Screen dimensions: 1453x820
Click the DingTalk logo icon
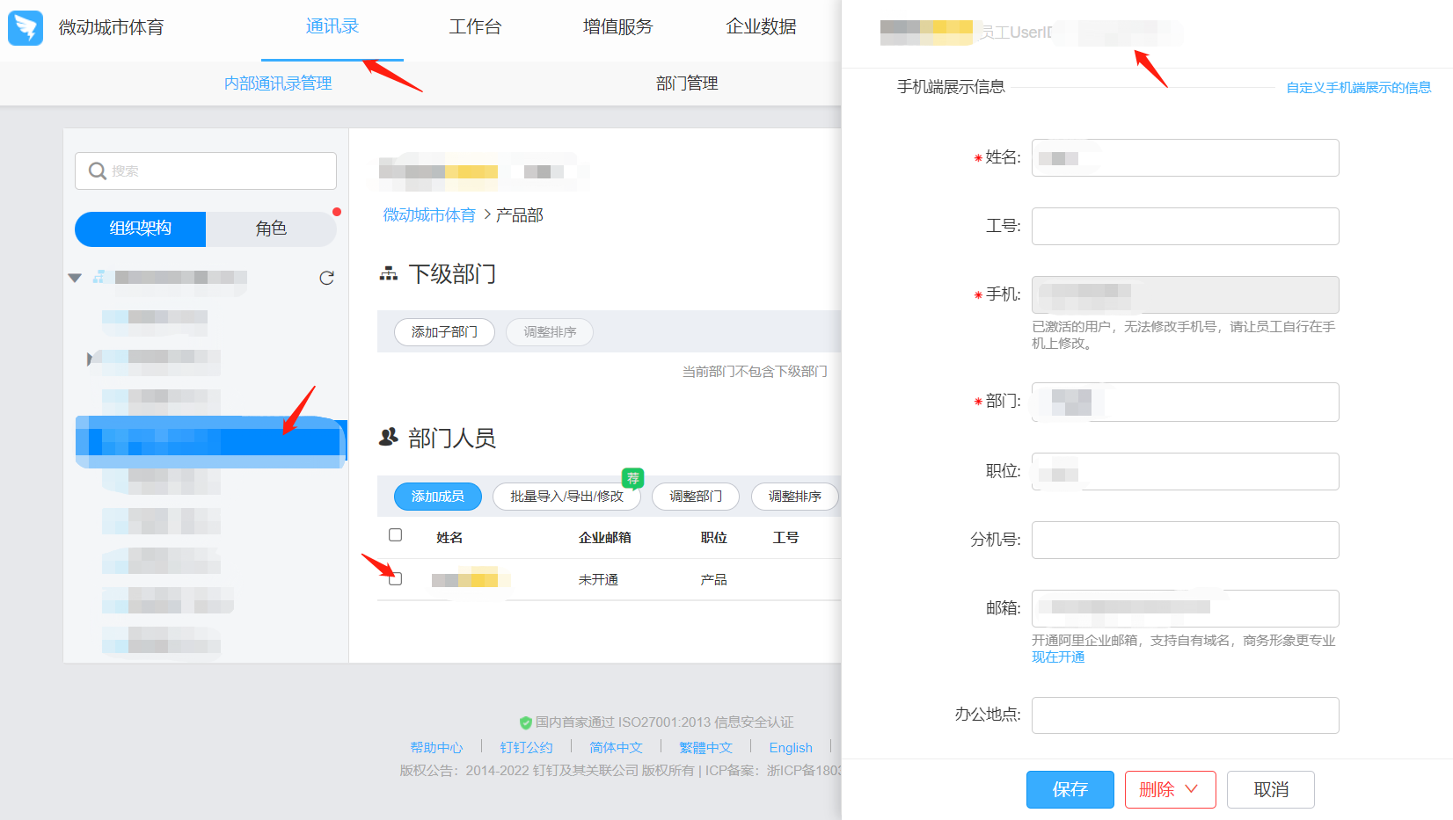point(26,27)
